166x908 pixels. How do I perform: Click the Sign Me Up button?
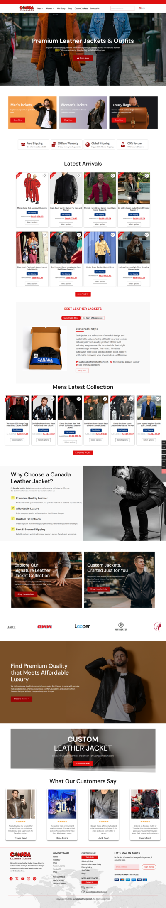(149, 867)
